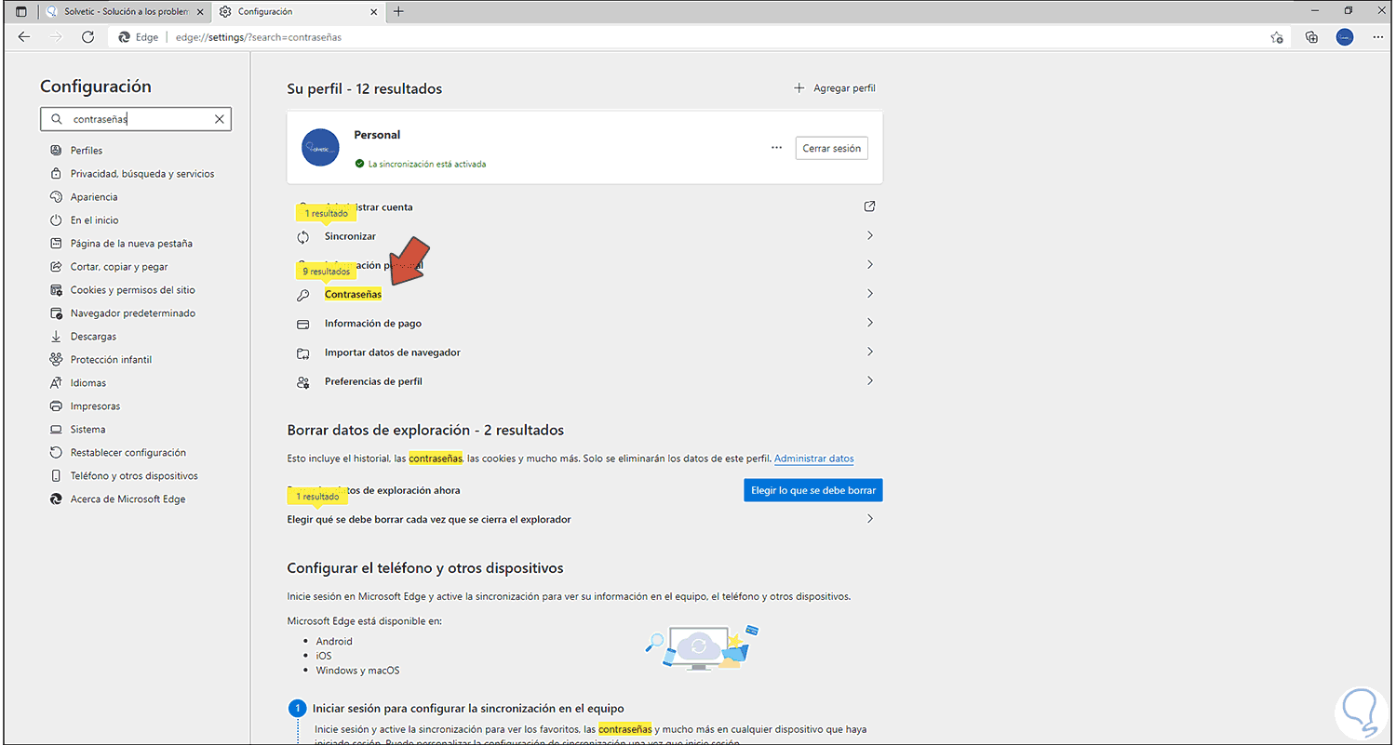The image size is (1396, 745).
Task: Open Cookies y permisos del sitio icon
Action: tap(55, 290)
